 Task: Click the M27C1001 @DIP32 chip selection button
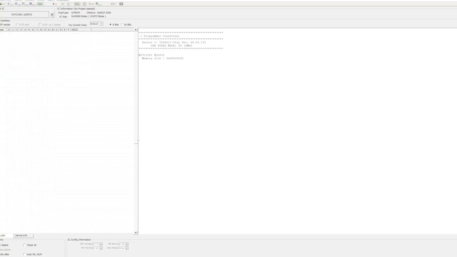coord(24,15)
